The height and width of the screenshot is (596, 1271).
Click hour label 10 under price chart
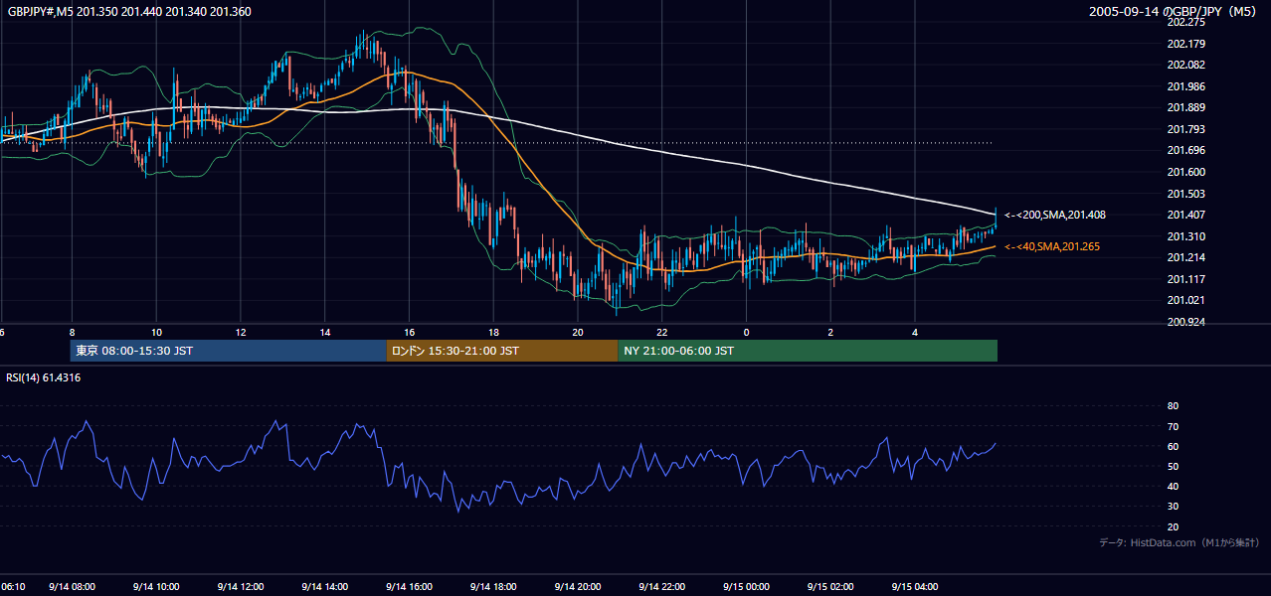[x=156, y=332]
